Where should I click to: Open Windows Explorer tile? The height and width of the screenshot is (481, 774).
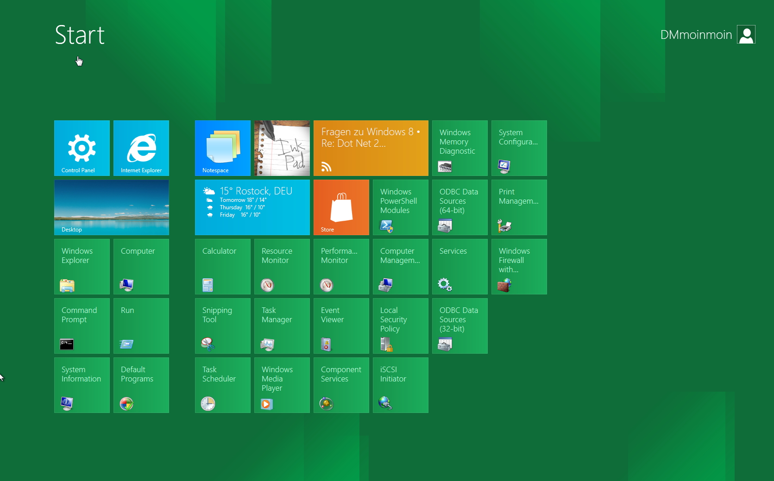pyautogui.click(x=82, y=267)
